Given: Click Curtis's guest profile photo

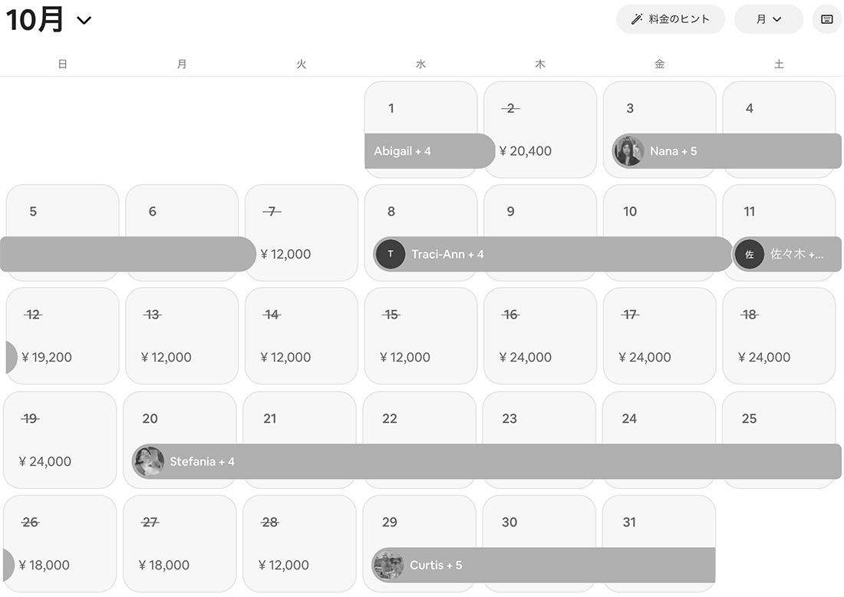Looking at the screenshot, I should point(388,566).
